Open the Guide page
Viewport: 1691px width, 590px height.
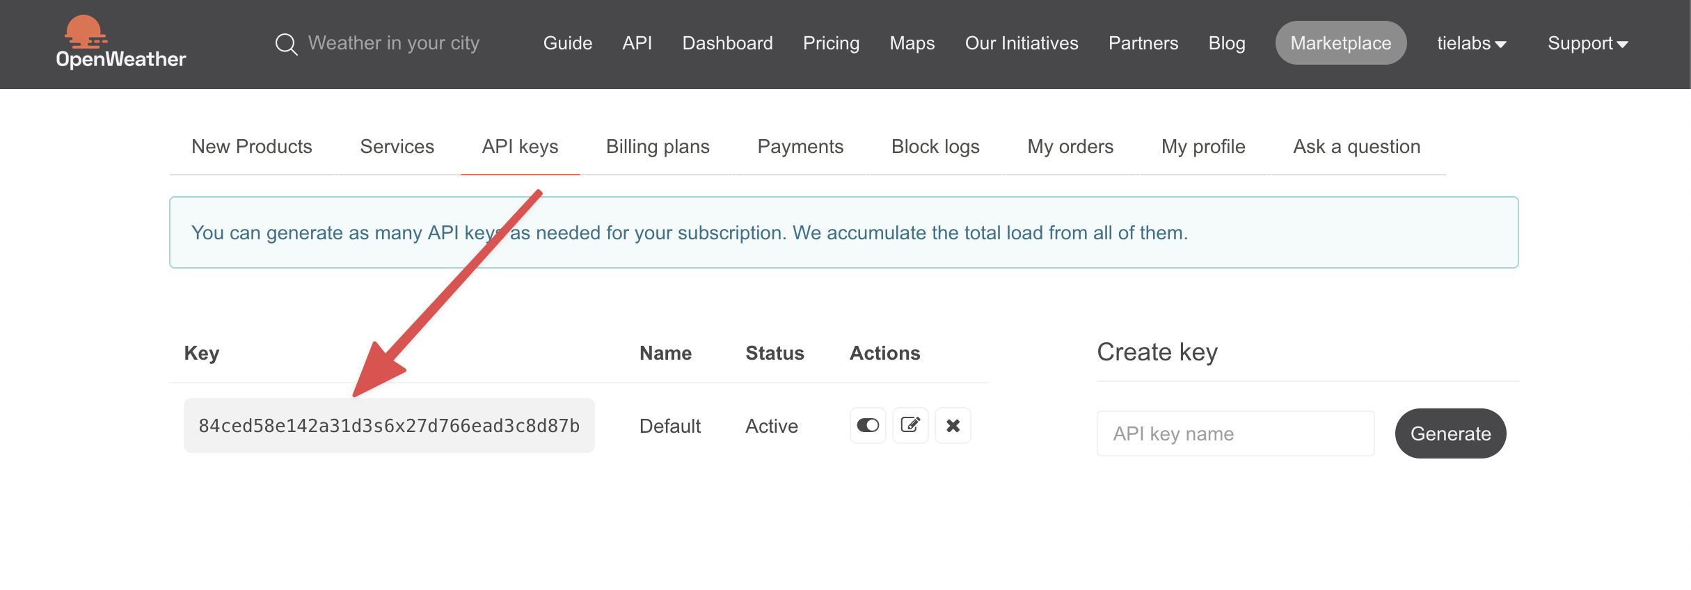[568, 43]
